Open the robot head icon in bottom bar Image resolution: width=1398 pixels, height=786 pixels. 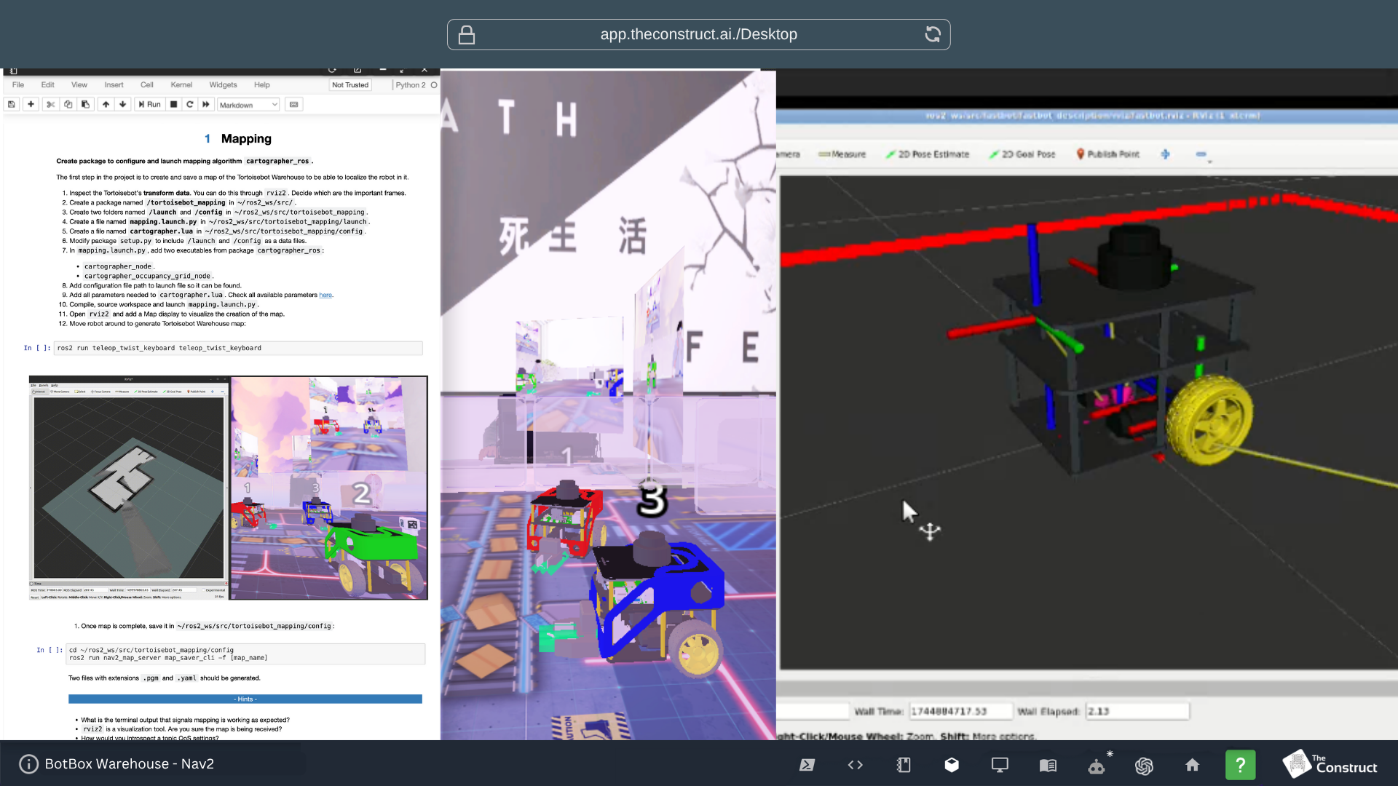(x=1097, y=766)
